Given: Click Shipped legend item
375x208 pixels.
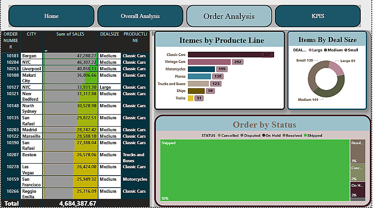Looking at the screenshot, I should pos(313,135).
